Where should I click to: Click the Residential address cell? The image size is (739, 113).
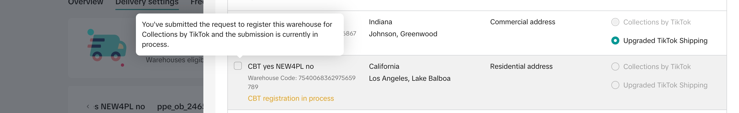521,66
